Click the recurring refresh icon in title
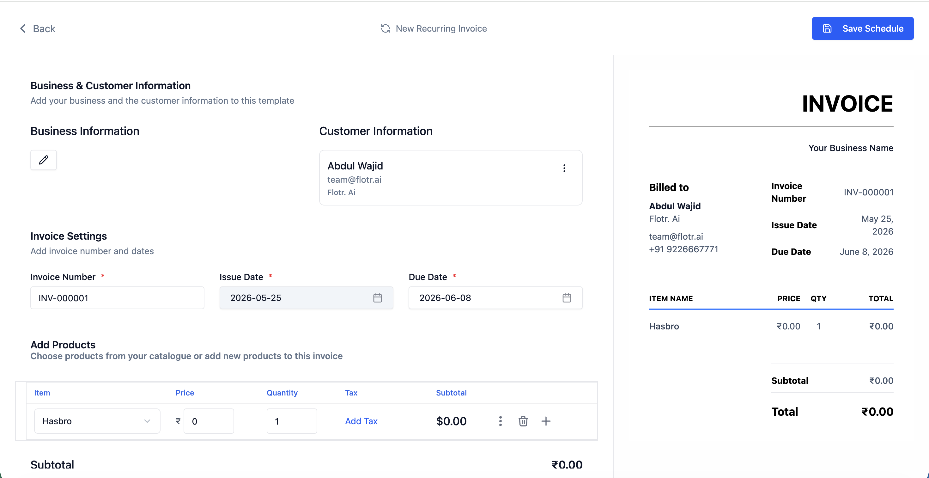Image resolution: width=929 pixels, height=478 pixels. click(x=385, y=28)
